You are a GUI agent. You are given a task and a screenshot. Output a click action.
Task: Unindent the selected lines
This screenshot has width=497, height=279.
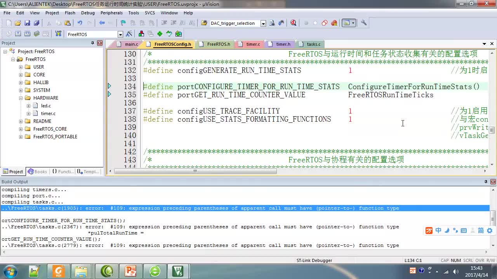174,23
